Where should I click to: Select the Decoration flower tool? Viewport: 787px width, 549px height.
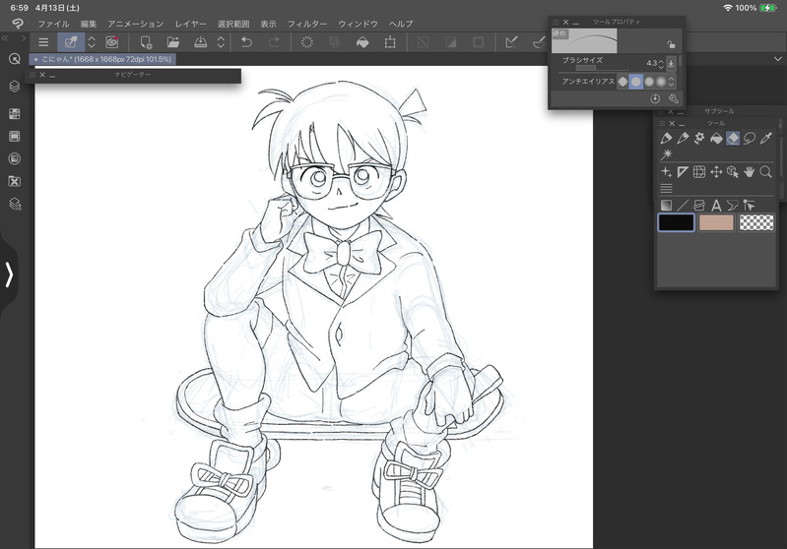(699, 138)
